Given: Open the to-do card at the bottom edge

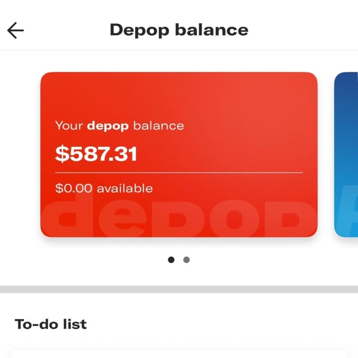Looking at the screenshot, I should tap(179, 354).
